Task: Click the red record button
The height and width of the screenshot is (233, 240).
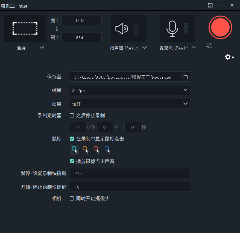Action: [220, 27]
